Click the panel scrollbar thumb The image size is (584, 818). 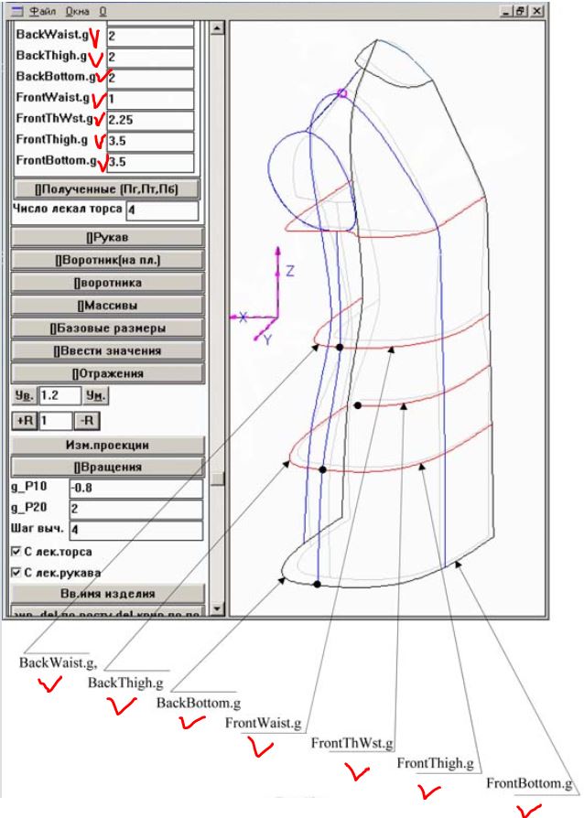[217, 479]
